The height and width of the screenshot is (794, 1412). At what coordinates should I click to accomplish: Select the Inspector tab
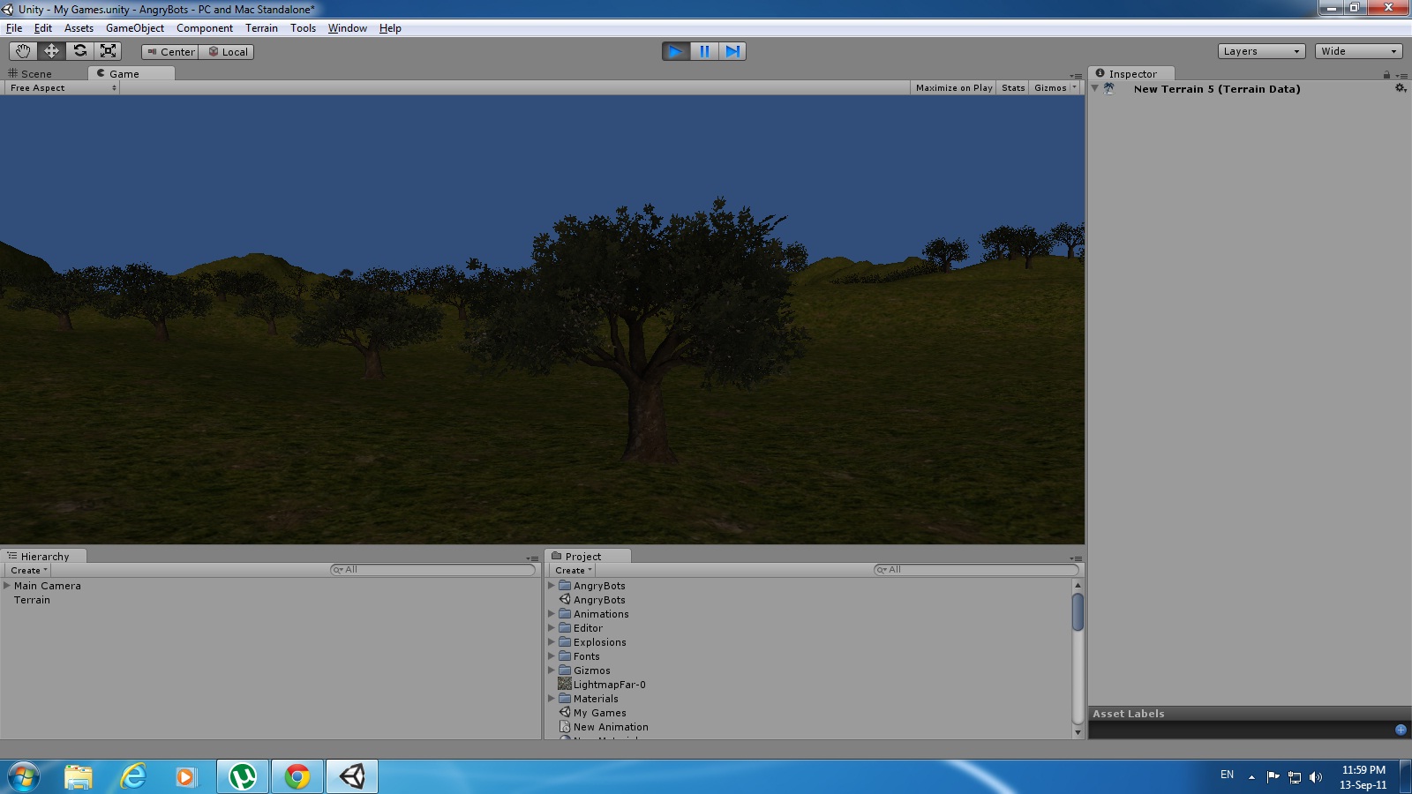pos(1132,74)
